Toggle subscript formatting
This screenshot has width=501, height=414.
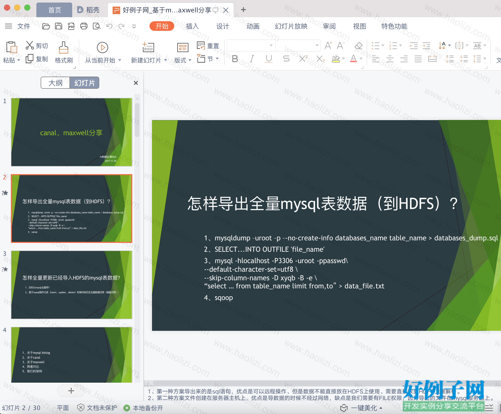pos(320,59)
